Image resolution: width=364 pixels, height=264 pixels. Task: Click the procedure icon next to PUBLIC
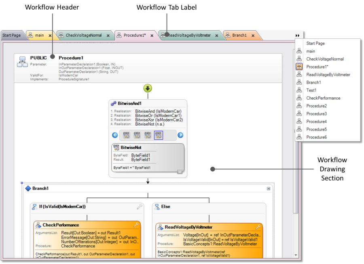tap(22, 62)
